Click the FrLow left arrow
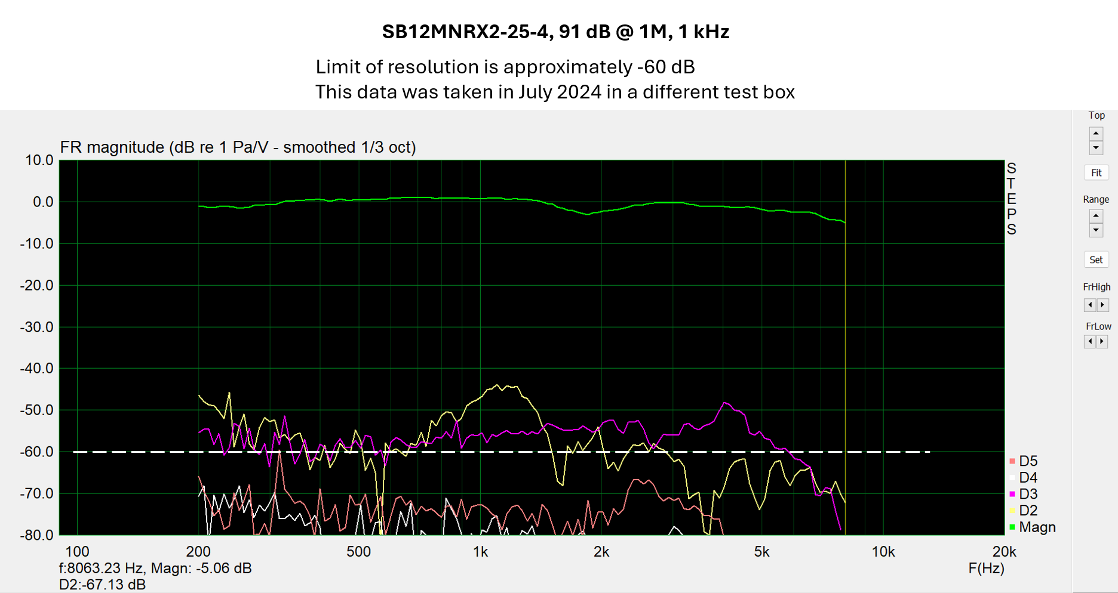1118x593 pixels. tap(1090, 341)
